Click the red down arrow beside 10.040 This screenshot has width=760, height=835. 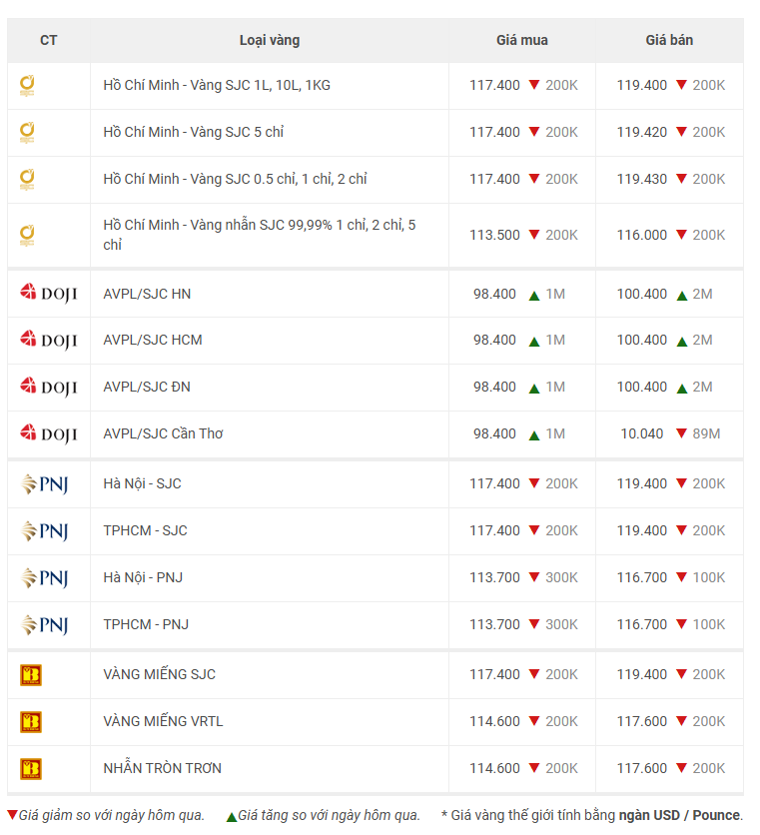pyautogui.click(x=681, y=432)
